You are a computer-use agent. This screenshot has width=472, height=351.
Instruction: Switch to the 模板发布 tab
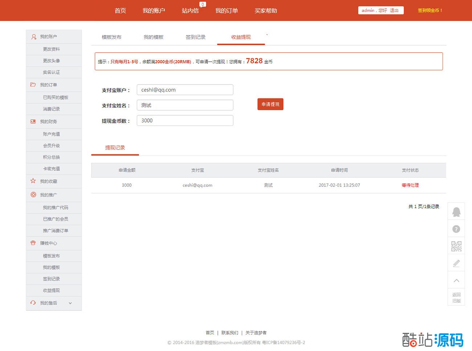click(x=111, y=37)
